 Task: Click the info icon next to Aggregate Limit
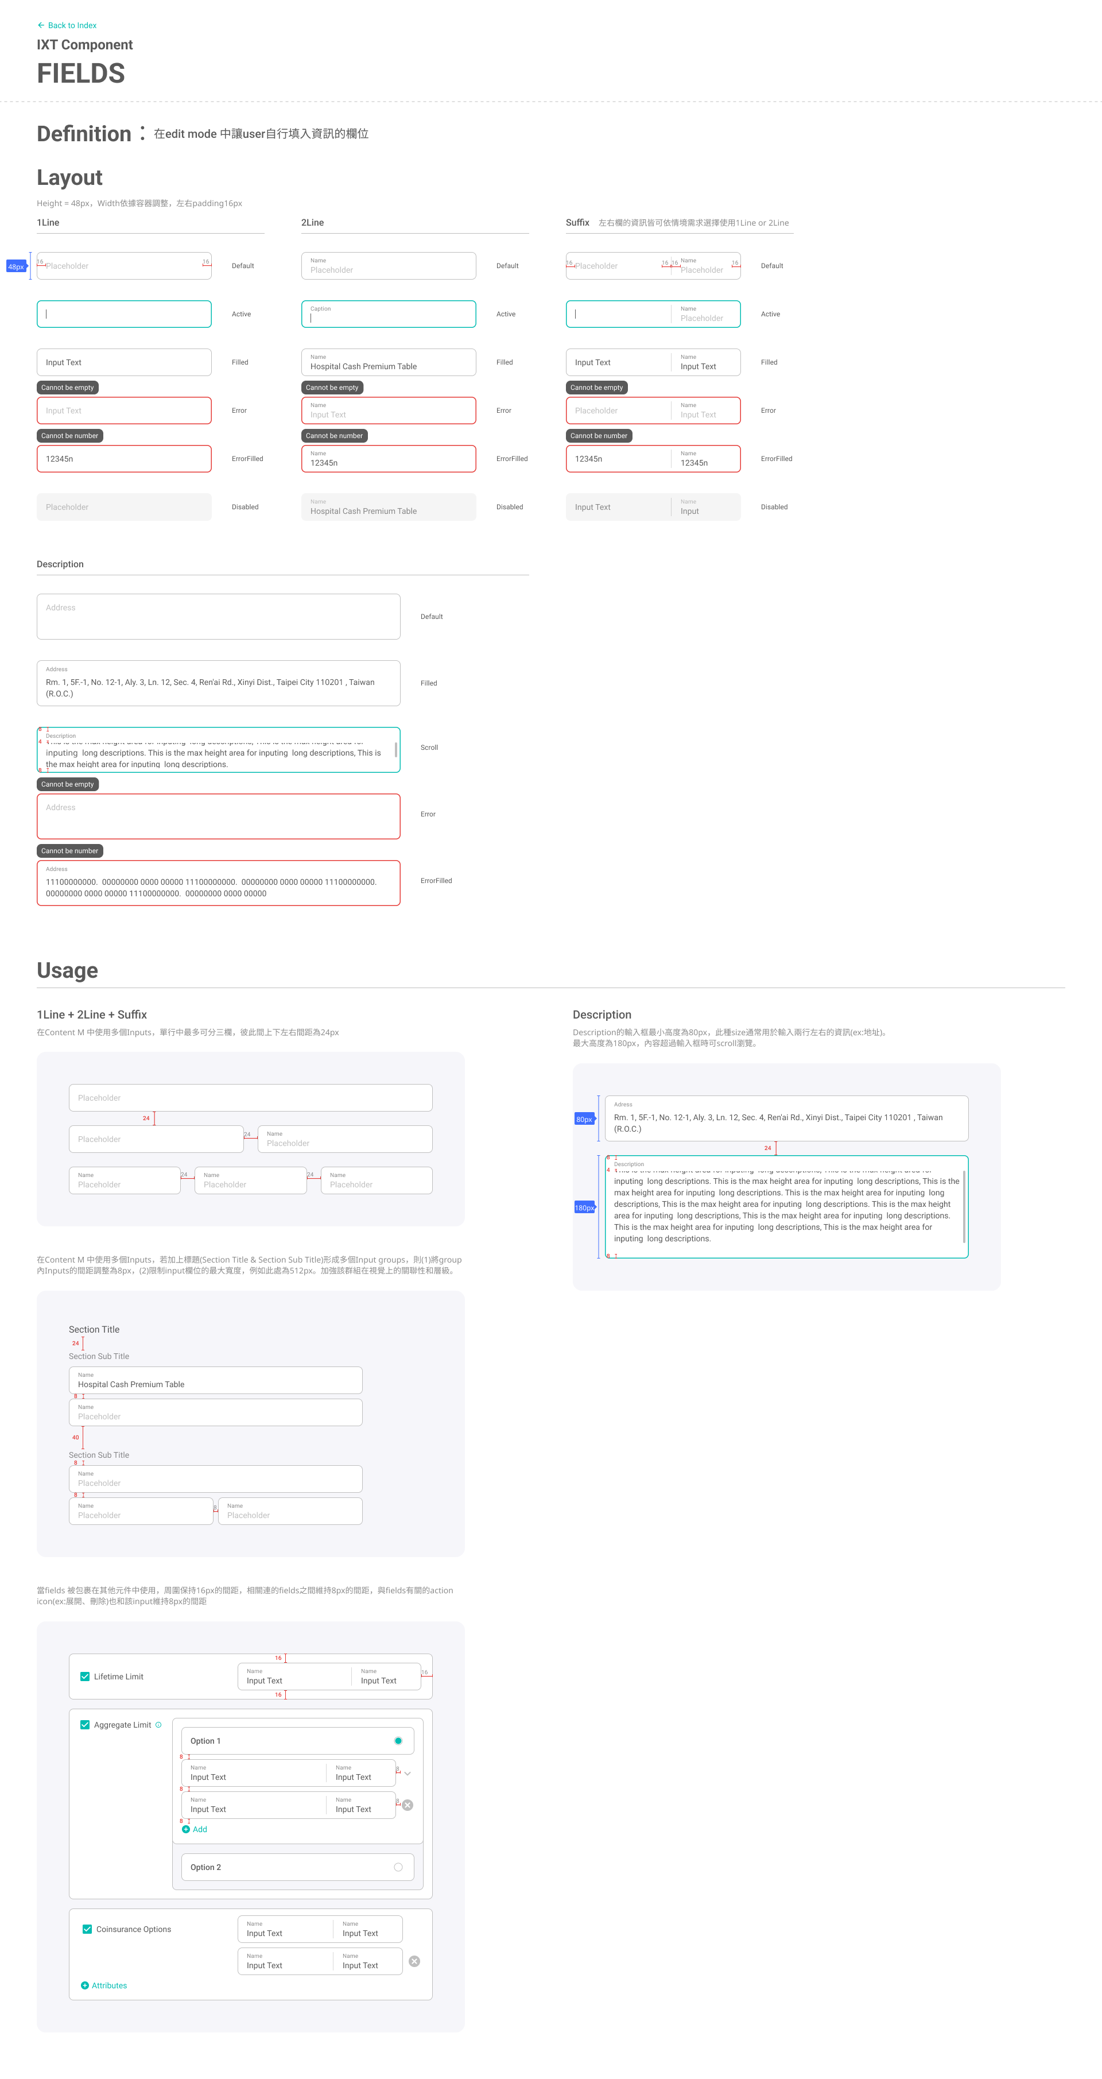pyautogui.click(x=158, y=1725)
